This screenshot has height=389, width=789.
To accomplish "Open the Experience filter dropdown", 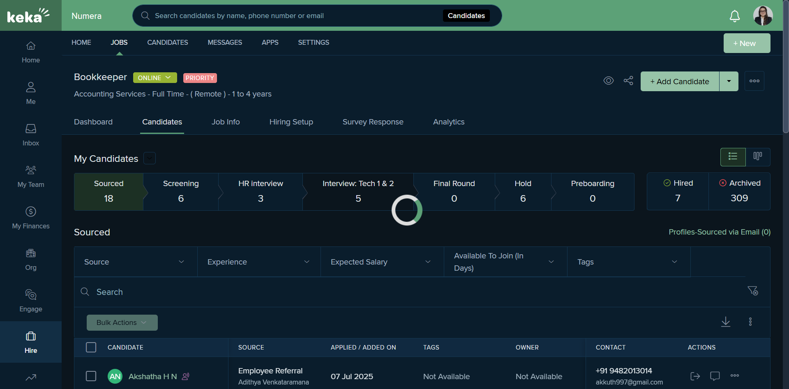I will 259,262.
